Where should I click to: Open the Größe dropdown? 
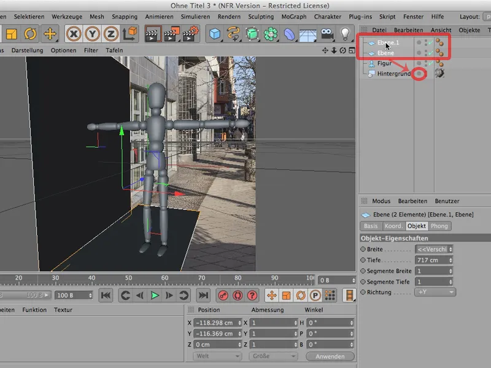pyautogui.click(x=273, y=356)
